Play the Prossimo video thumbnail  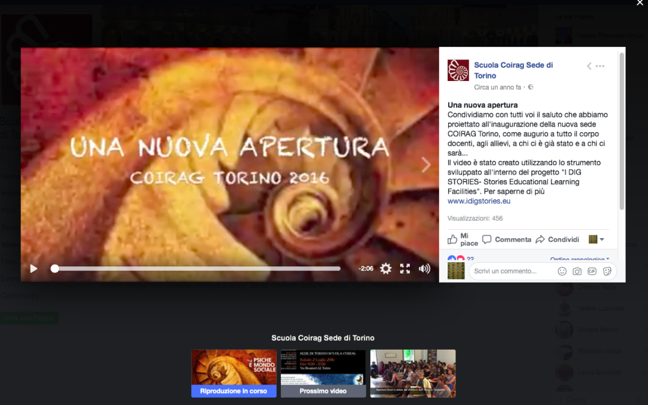(323, 373)
